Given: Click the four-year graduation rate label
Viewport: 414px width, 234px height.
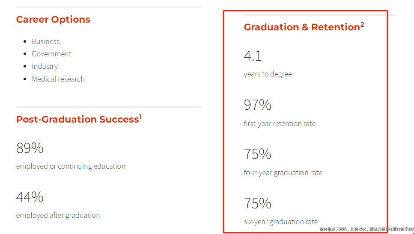Looking at the screenshot, I should click(283, 173).
